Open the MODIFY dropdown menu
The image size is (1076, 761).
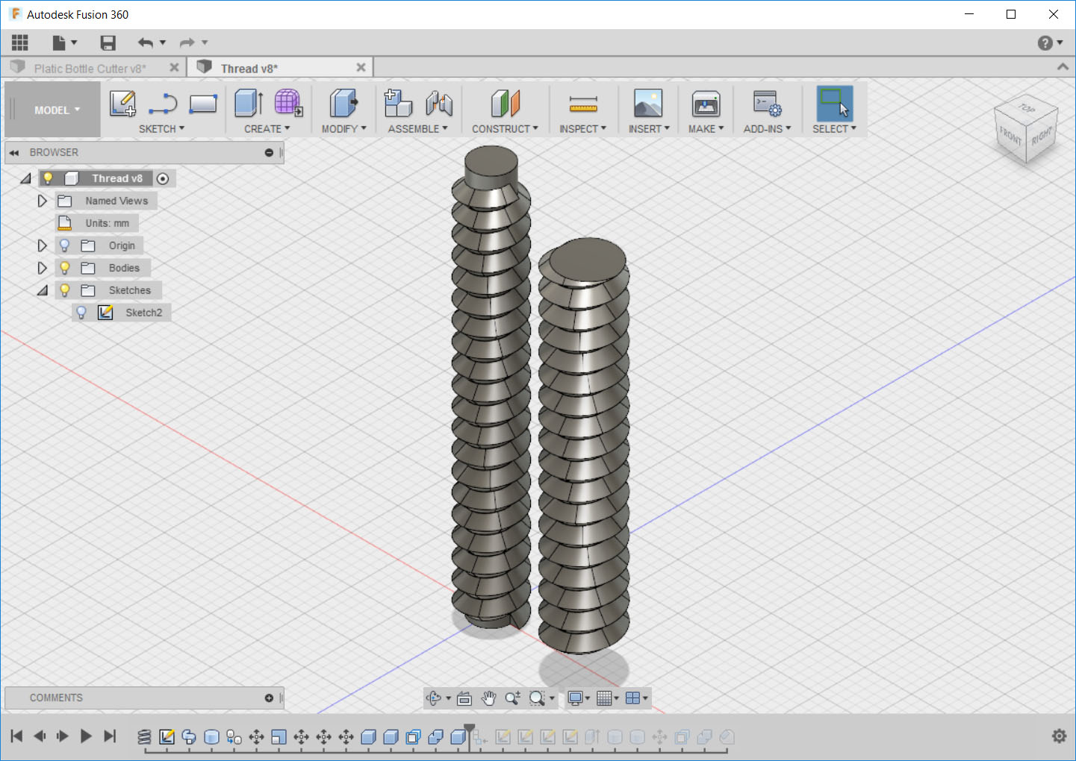click(342, 128)
